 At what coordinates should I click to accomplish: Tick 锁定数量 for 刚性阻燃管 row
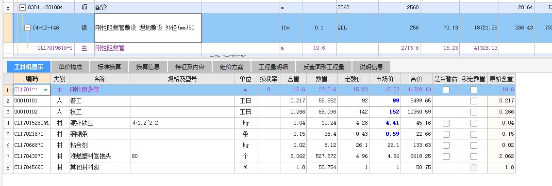[x=474, y=90]
